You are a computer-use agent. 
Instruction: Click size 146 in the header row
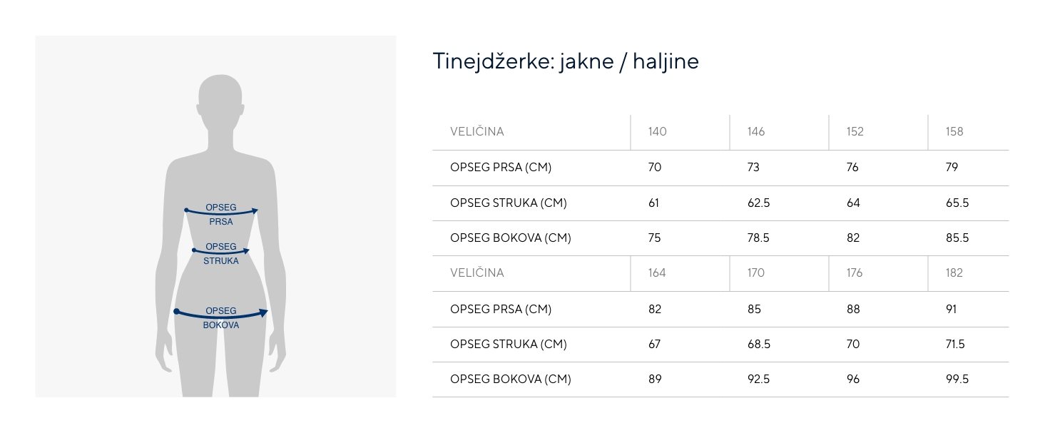755,131
